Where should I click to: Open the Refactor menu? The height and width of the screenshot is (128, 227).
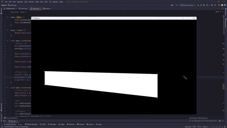[x=32, y=2]
